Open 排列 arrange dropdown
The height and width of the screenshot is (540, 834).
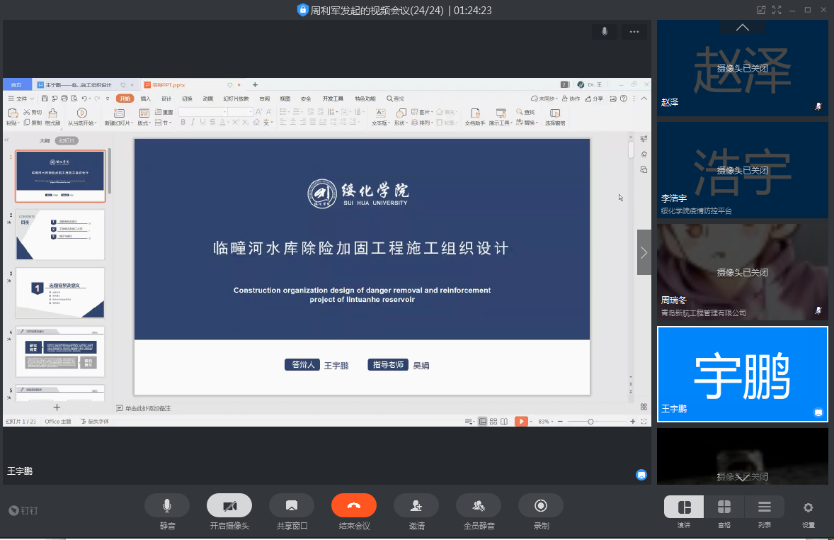(x=421, y=123)
